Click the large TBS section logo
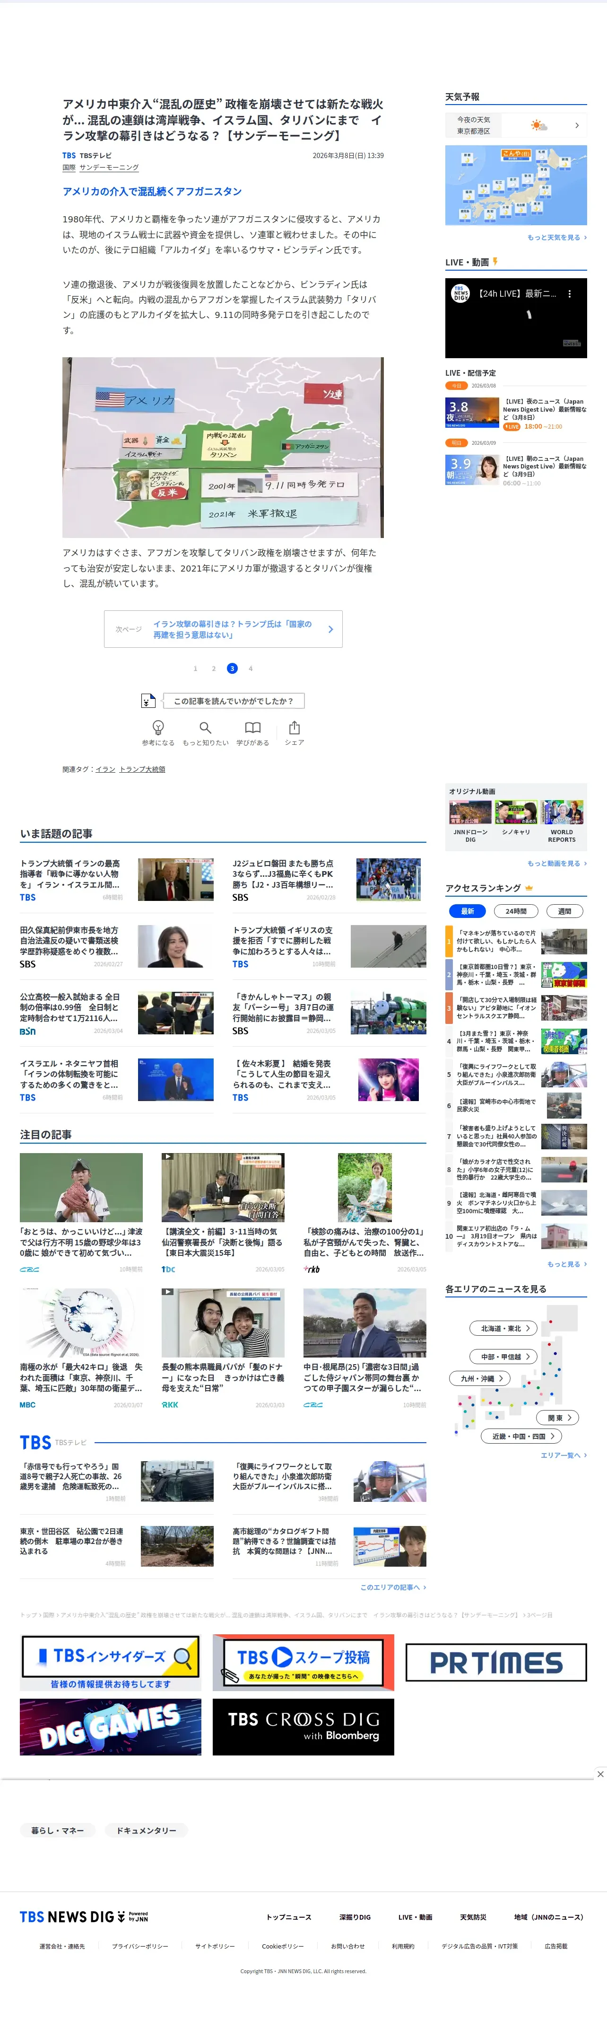This screenshot has width=607, height=2037. coord(35,1443)
